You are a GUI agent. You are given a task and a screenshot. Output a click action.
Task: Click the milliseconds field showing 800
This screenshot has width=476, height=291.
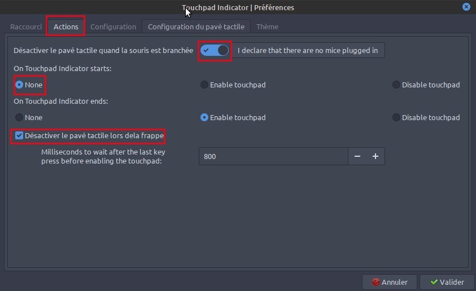tap(273, 156)
